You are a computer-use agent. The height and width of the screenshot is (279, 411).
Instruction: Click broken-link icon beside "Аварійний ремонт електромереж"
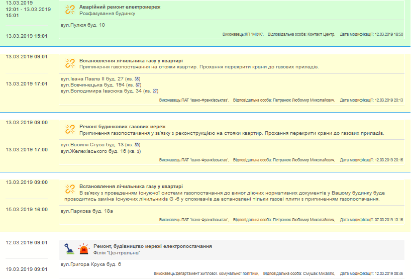[x=70, y=10]
